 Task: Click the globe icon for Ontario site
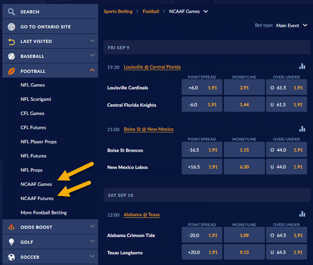point(11,26)
